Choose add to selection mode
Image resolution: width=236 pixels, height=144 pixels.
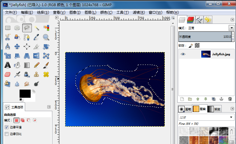pyautogui.click(x=22, y=120)
